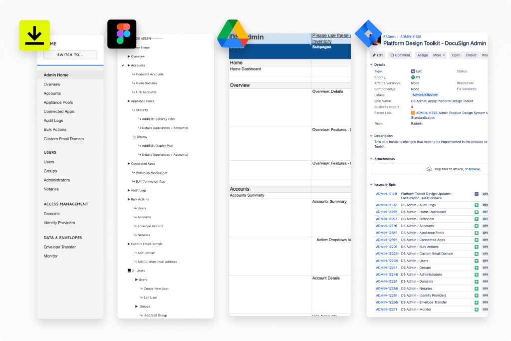Click the Epic type icon in Details
The width and height of the screenshot is (511, 341).
coord(413,71)
